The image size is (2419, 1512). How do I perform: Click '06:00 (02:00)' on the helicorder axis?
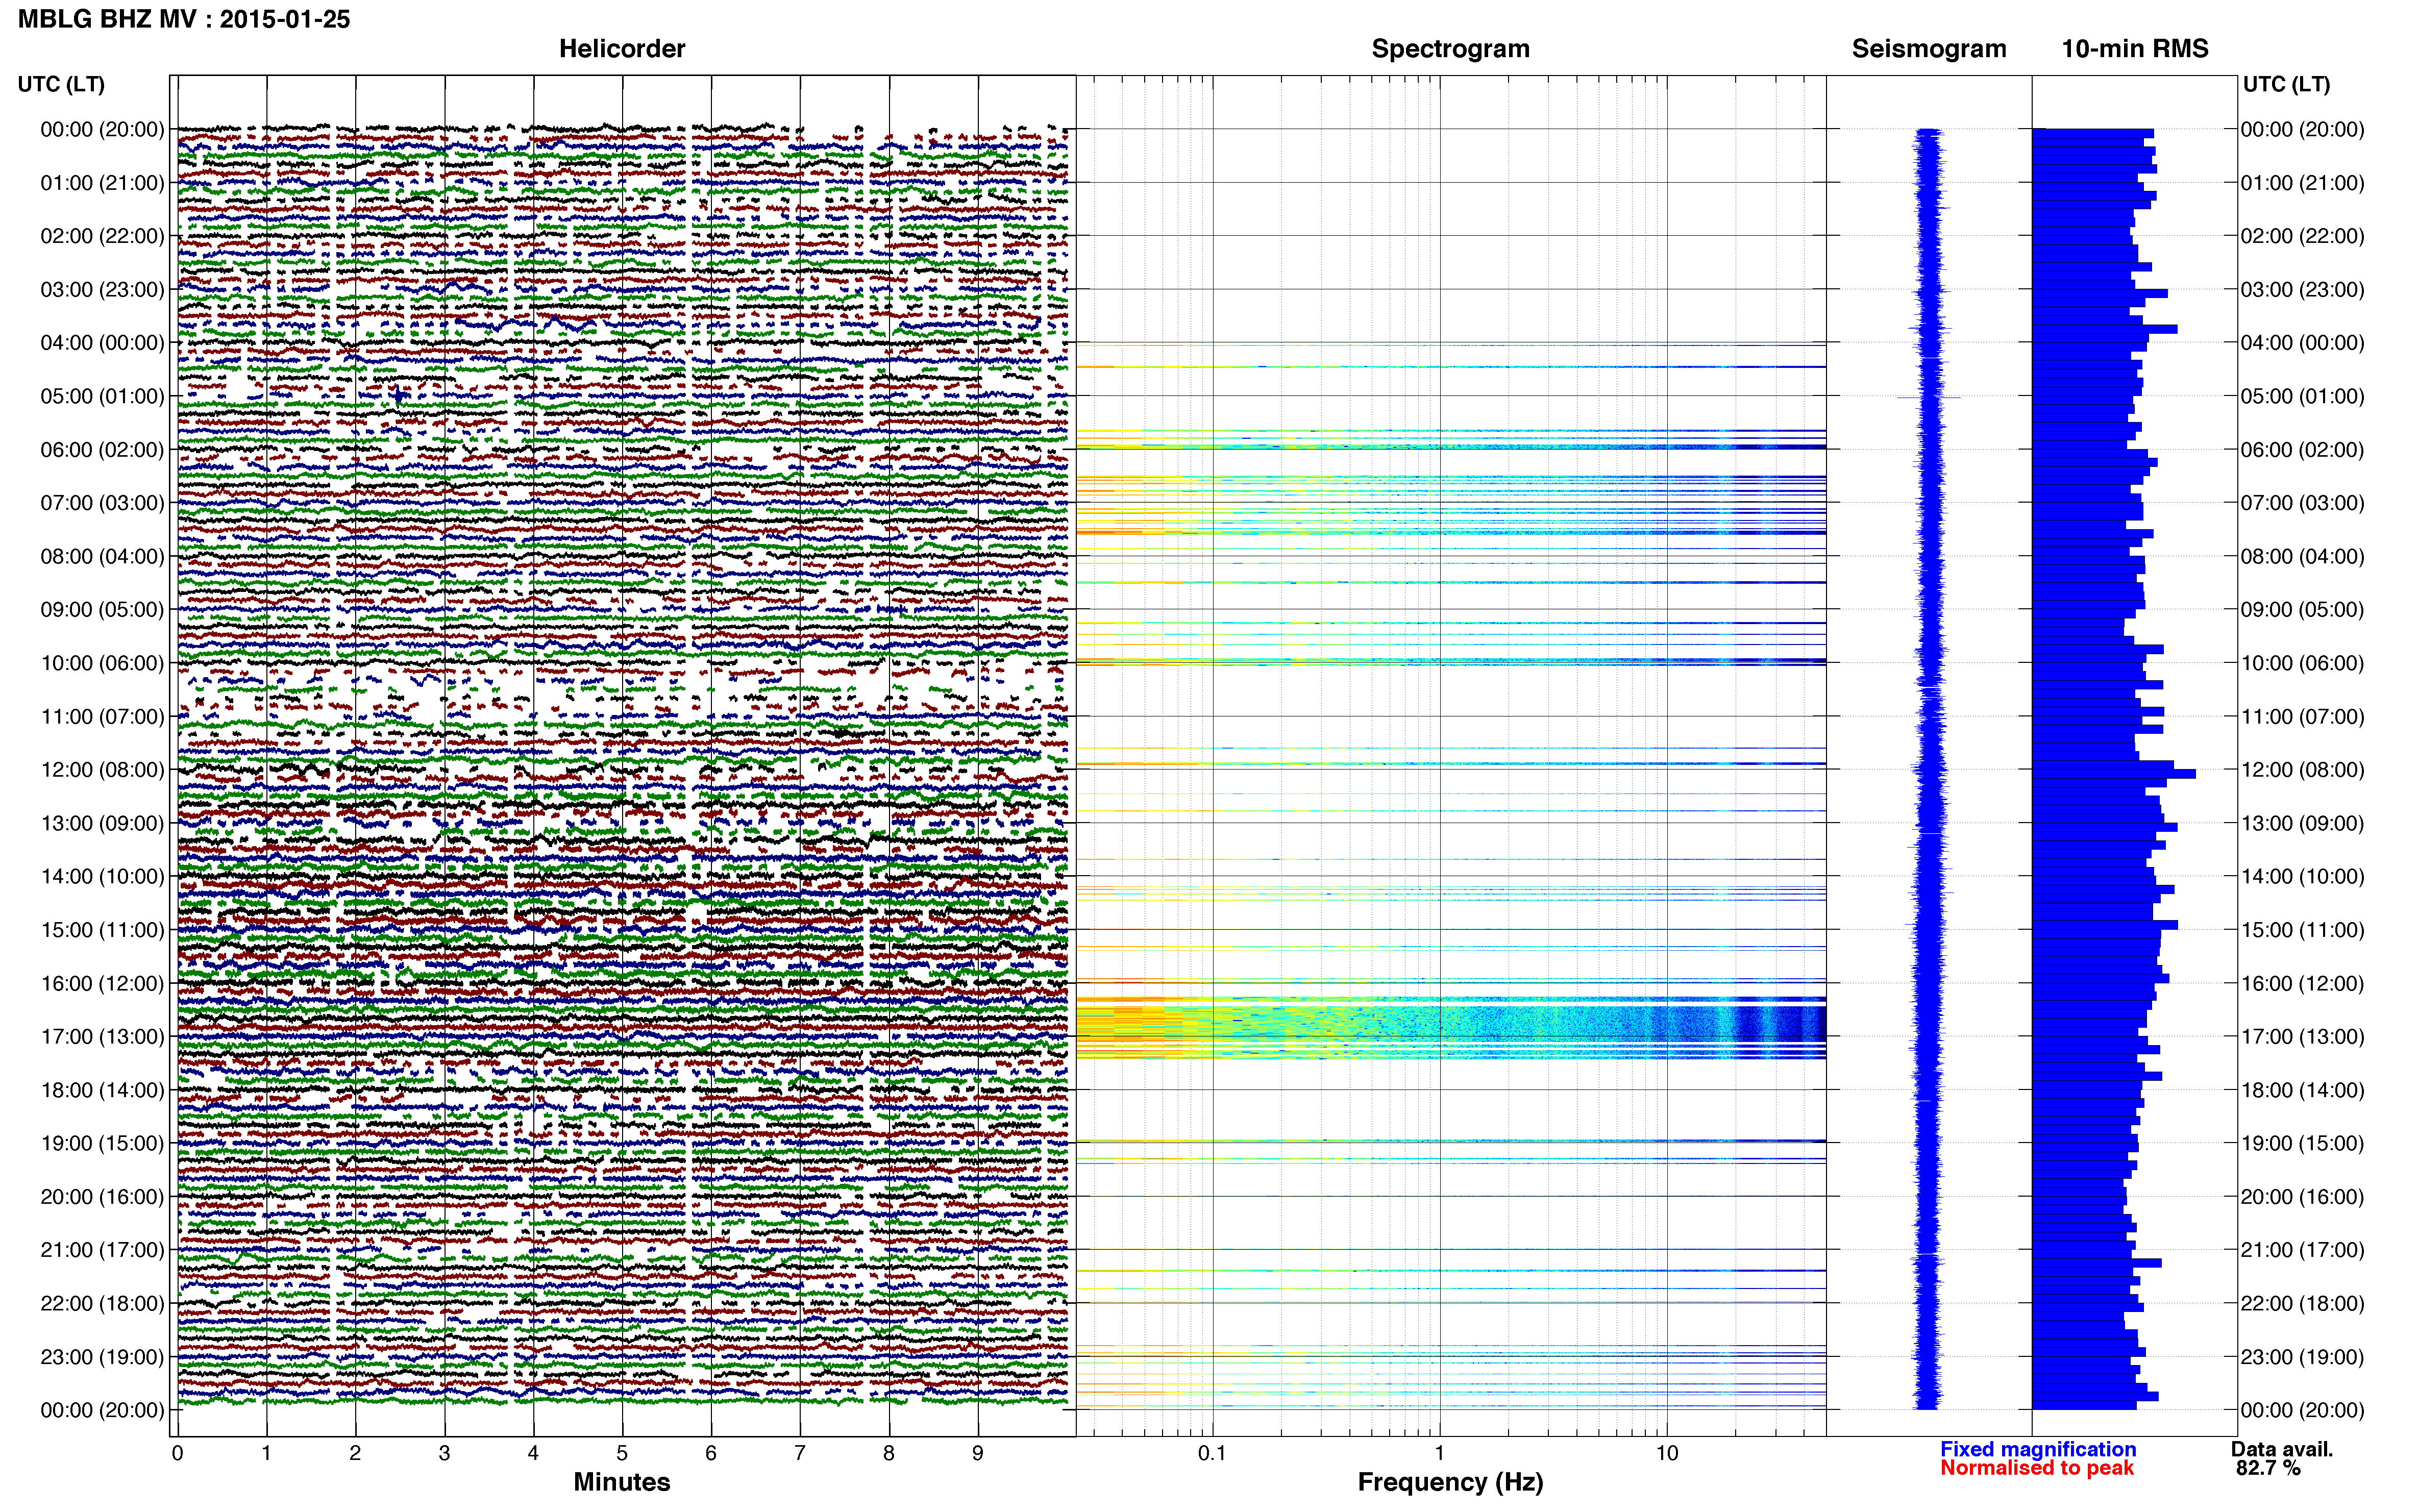point(102,450)
